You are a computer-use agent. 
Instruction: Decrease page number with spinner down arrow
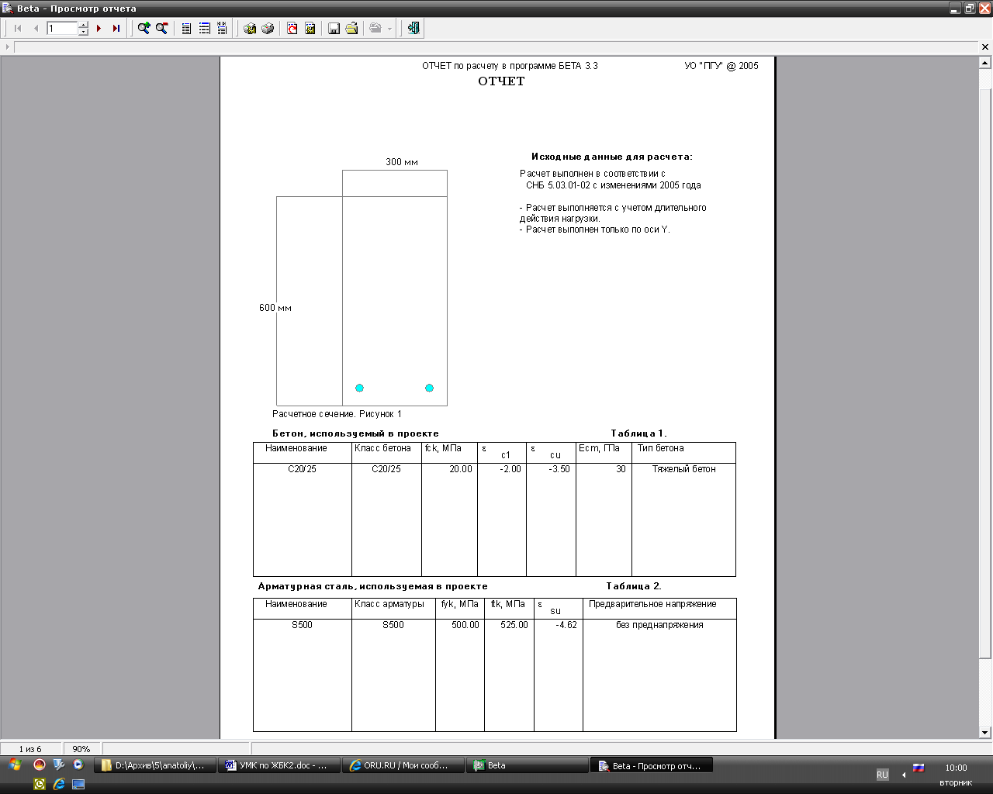click(x=84, y=32)
